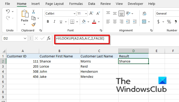Open the Underline style dropdown arrow
This screenshot has width=179, height=102.
pyautogui.click(x=66, y=22)
